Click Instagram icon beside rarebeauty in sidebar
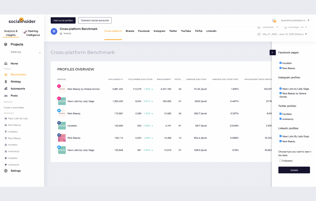This screenshot has height=201, width=316. click(x=6, y=152)
